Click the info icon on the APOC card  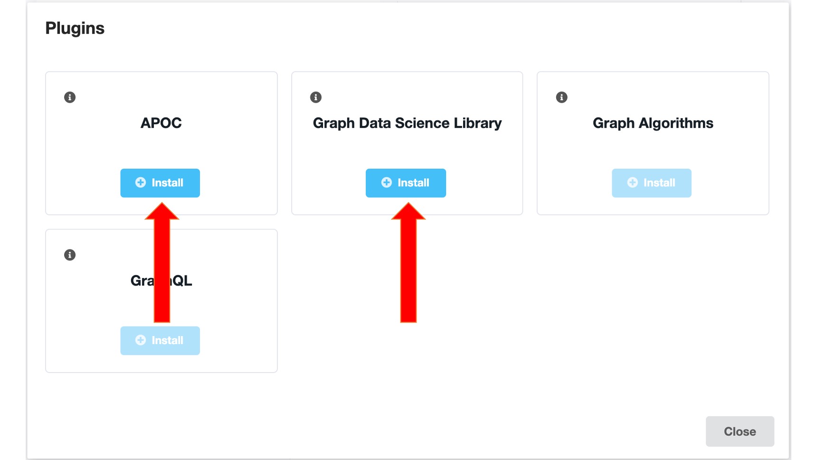pos(70,97)
